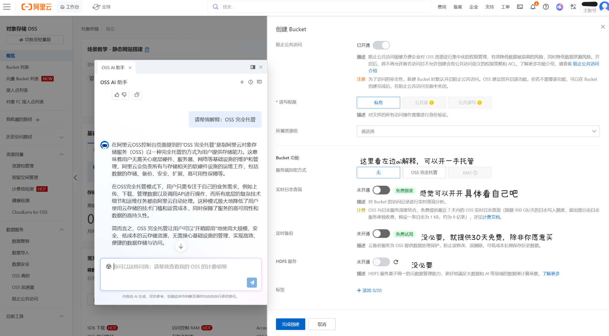Open the notification bell icon

tap(533, 7)
